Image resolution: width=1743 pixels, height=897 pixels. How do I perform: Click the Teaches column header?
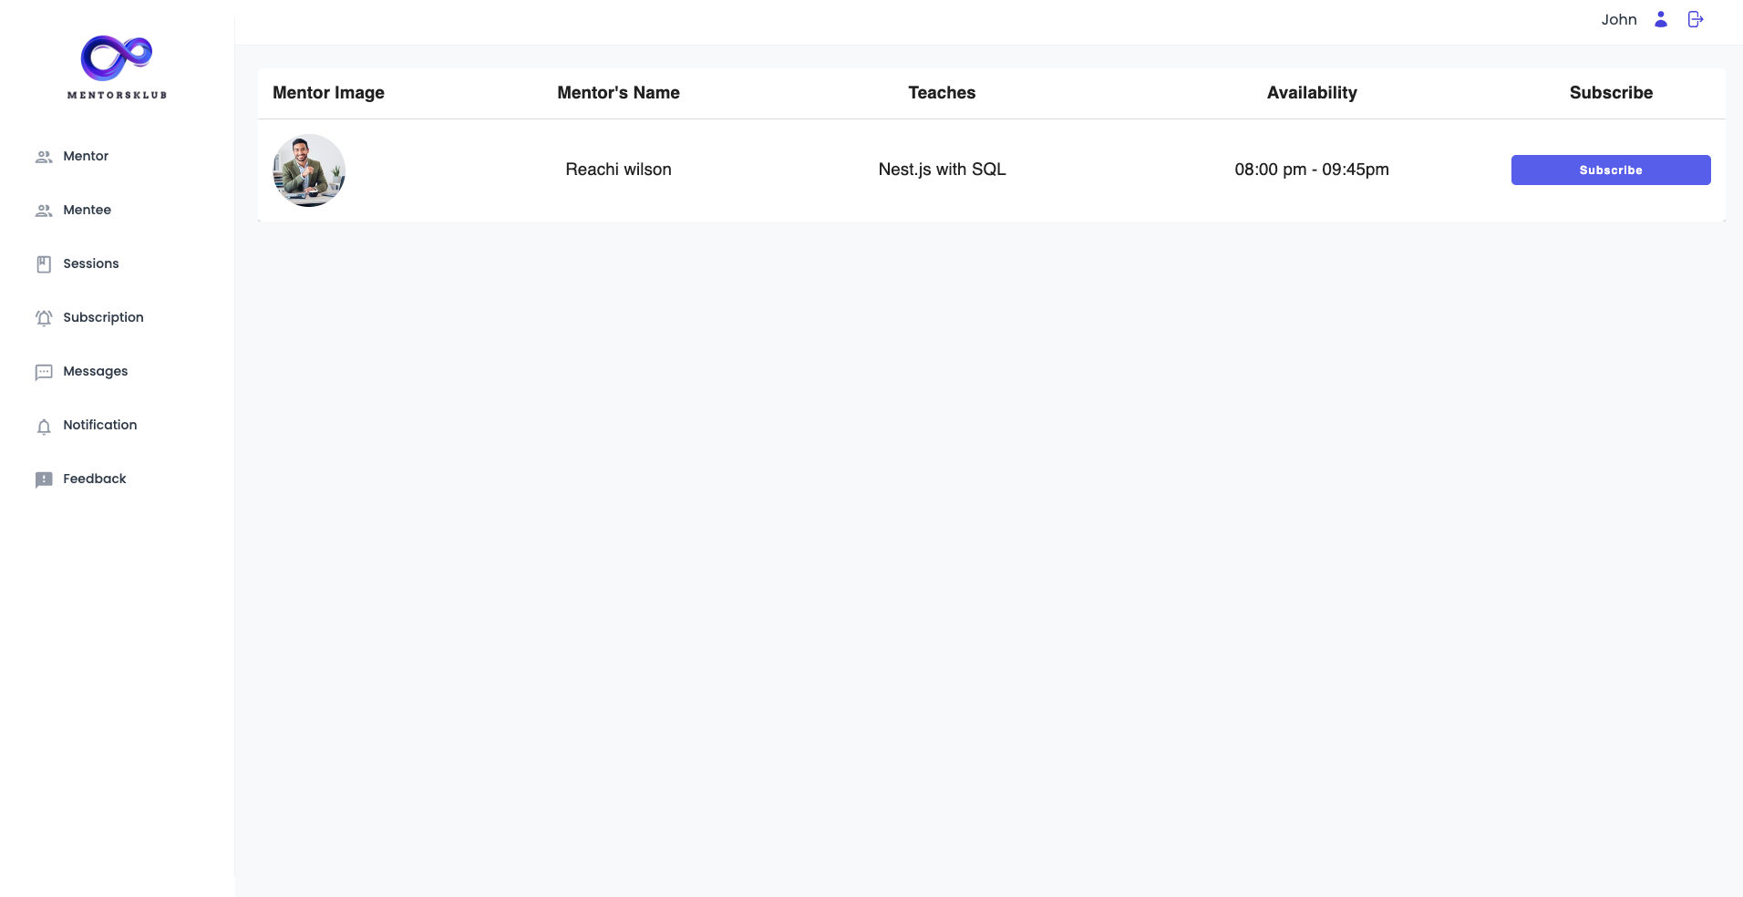pyautogui.click(x=941, y=92)
